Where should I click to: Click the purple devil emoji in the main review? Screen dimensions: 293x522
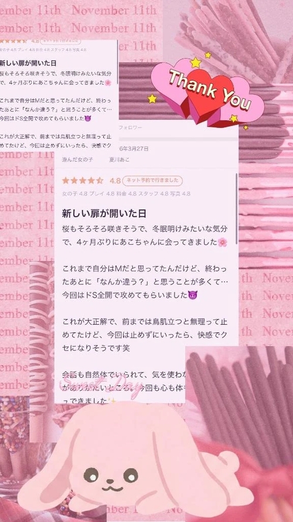point(192,295)
